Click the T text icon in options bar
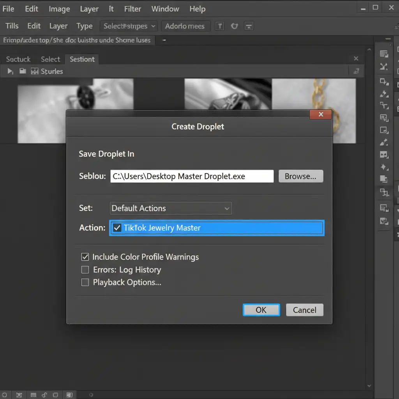Screen dimensions: 399x399 point(220,26)
